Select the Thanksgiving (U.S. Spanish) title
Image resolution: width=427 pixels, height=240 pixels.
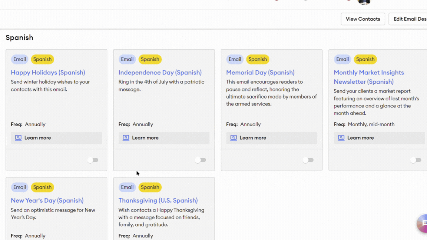click(158, 200)
